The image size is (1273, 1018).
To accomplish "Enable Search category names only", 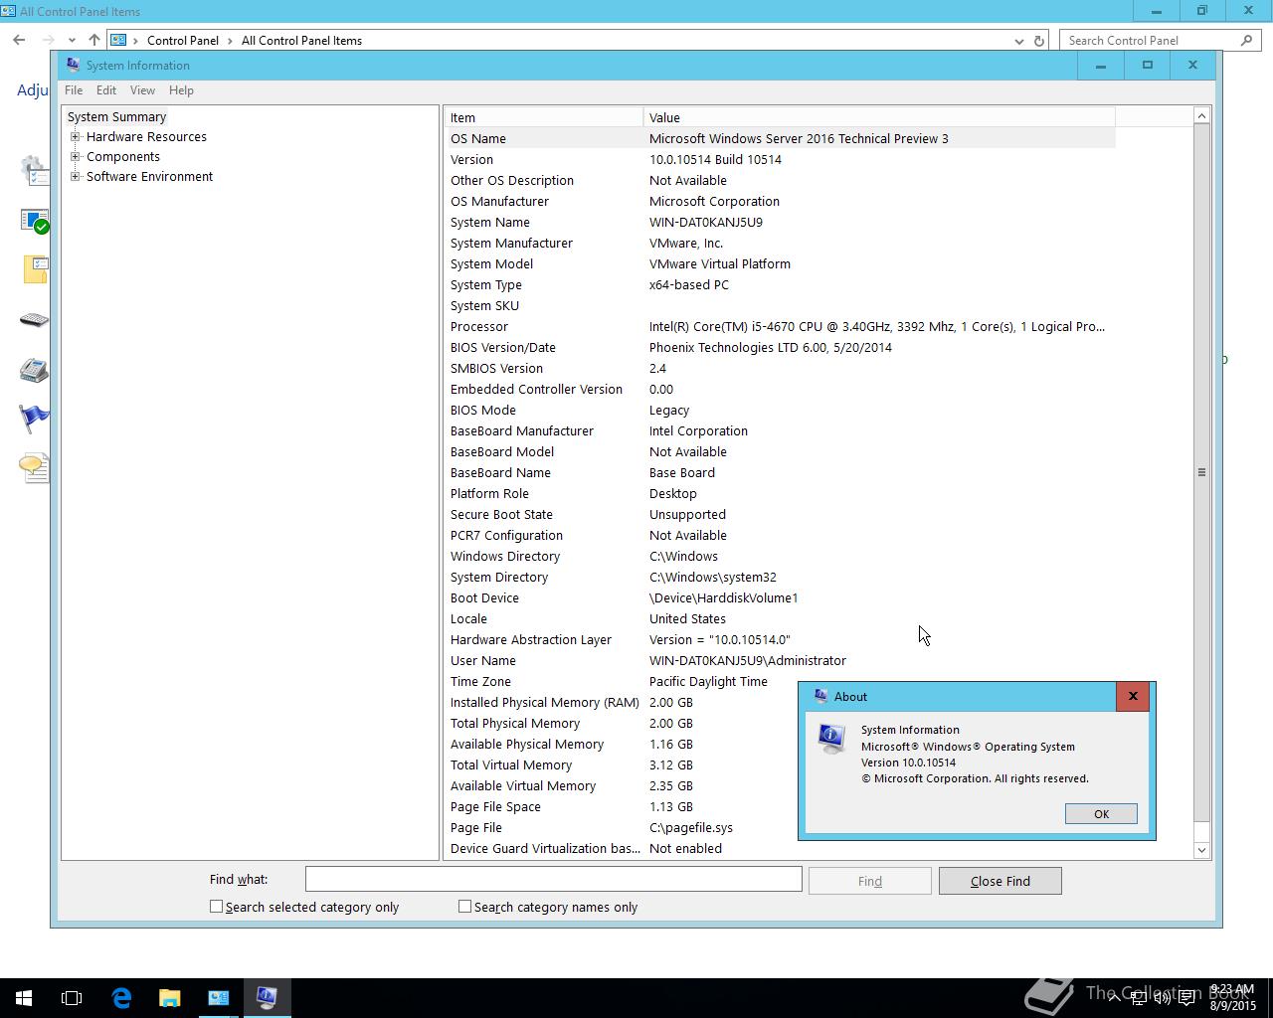I will pyautogui.click(x=464, y=907).
